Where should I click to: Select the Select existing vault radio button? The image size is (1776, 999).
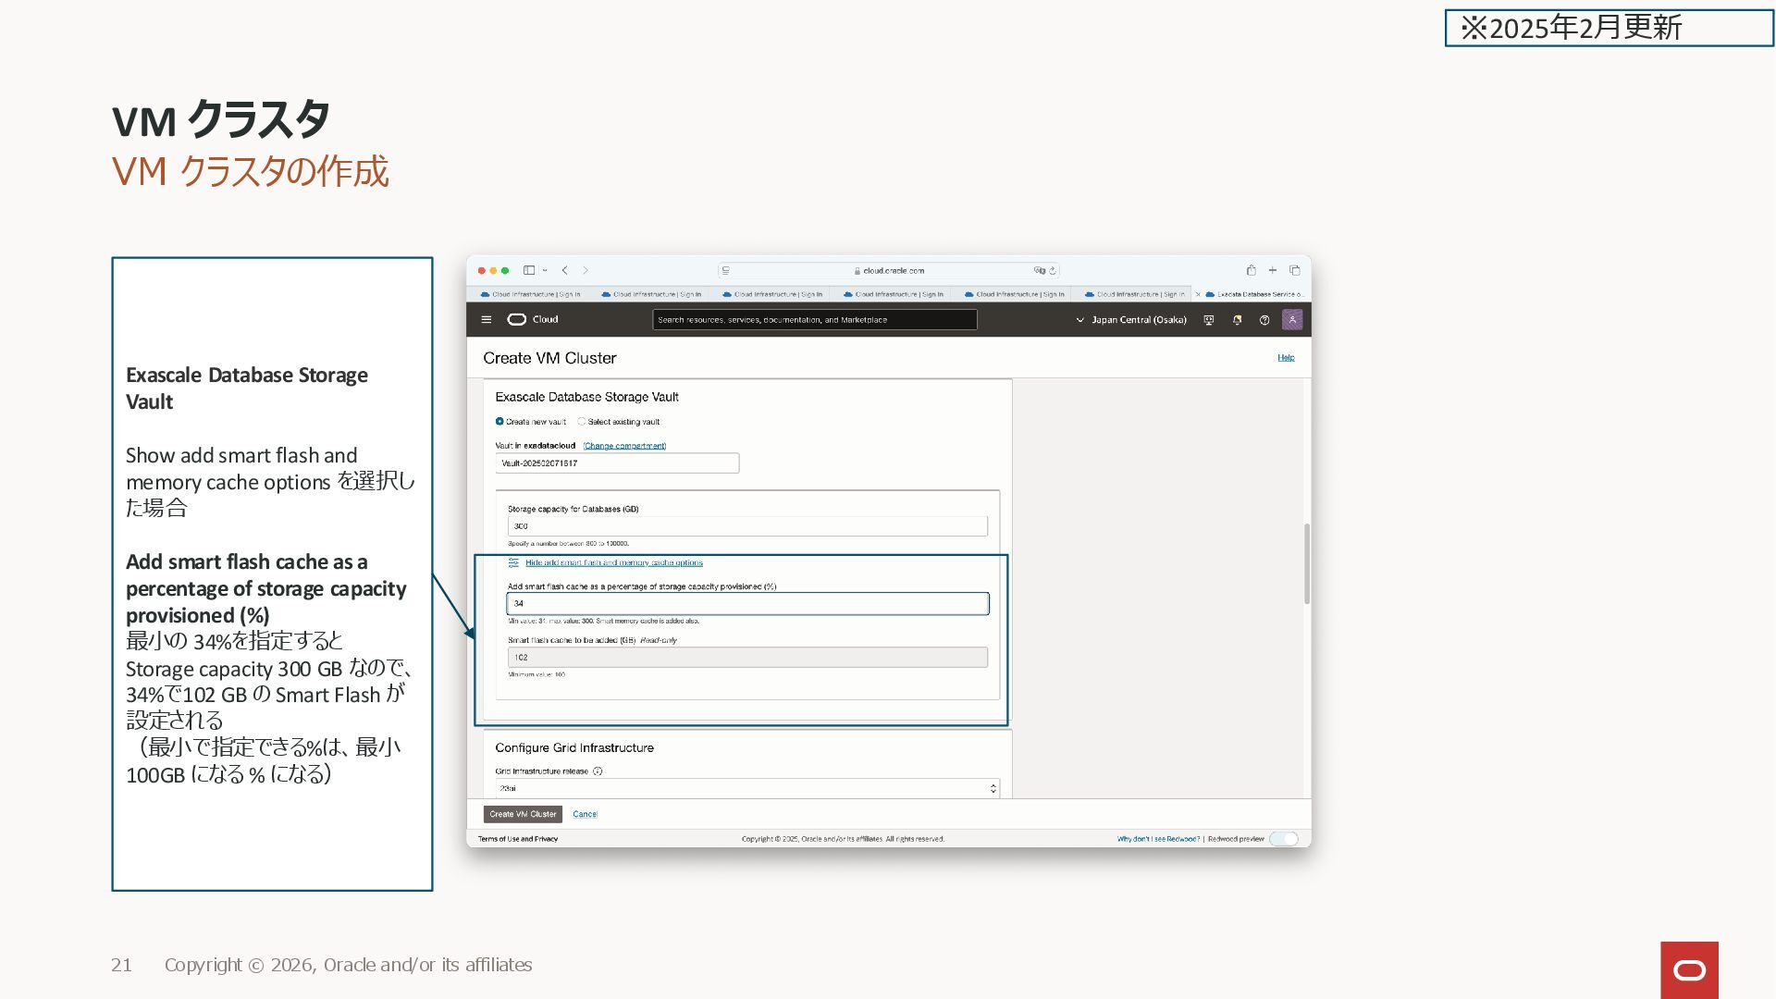tap(582, 422)
